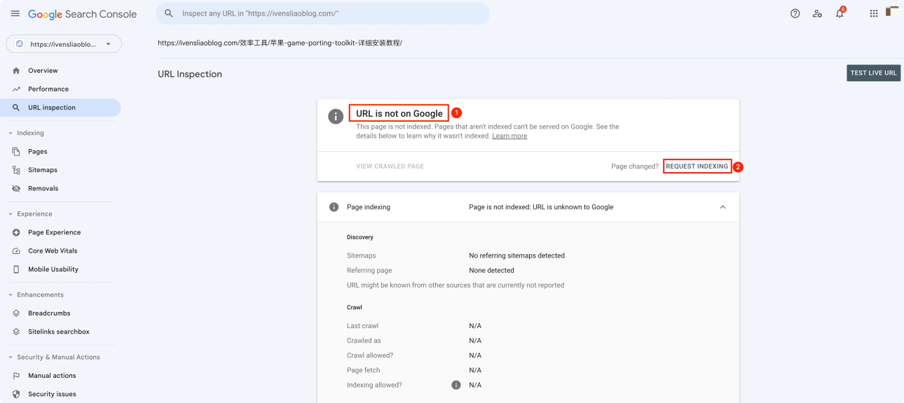
Task: Open Security issues page
Action: coord(52,394)
